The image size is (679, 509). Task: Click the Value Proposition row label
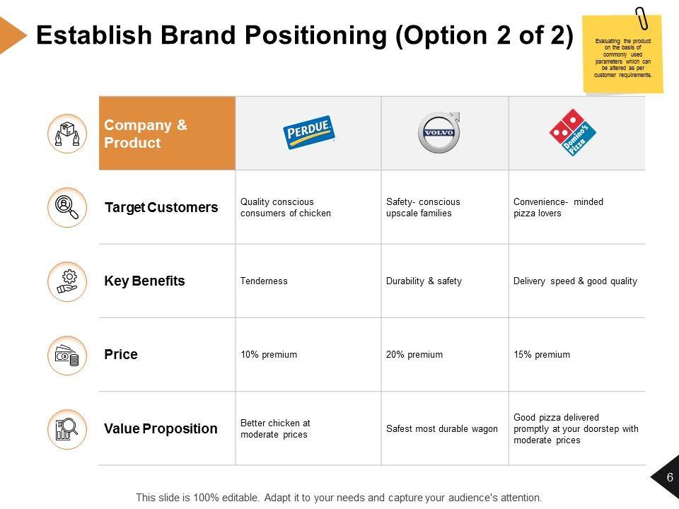click(161, 428)
